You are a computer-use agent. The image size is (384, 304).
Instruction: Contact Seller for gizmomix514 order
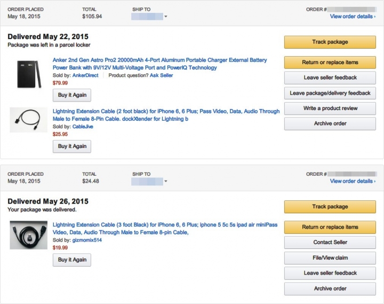coord(330,242)
